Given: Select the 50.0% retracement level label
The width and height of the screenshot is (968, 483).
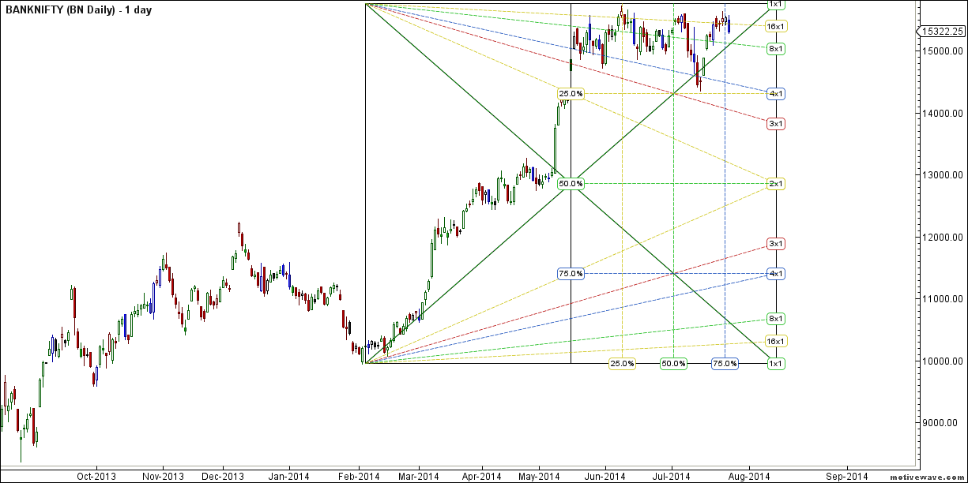Looking at the screenshot, I should click(571, 182).
